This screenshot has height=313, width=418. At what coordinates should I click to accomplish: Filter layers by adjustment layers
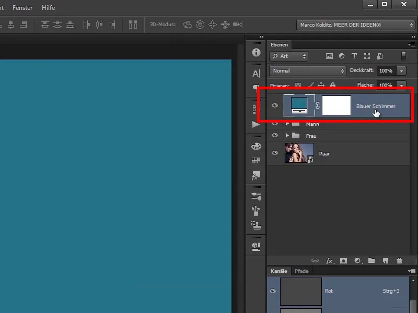pos(342,56)
